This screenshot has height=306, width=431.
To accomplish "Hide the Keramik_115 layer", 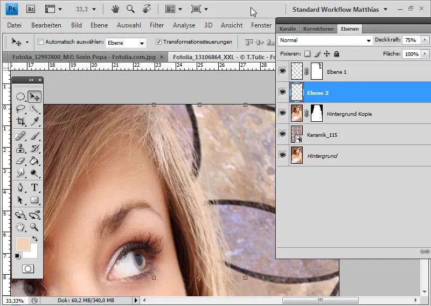I will (x=282, y=134).
